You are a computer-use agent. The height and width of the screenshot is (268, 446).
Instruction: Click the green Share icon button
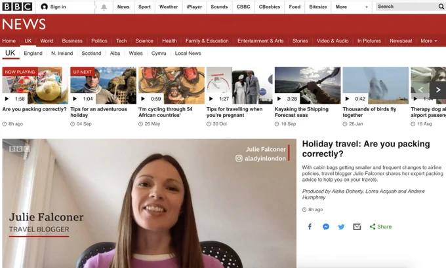click(x=380, y=227)
